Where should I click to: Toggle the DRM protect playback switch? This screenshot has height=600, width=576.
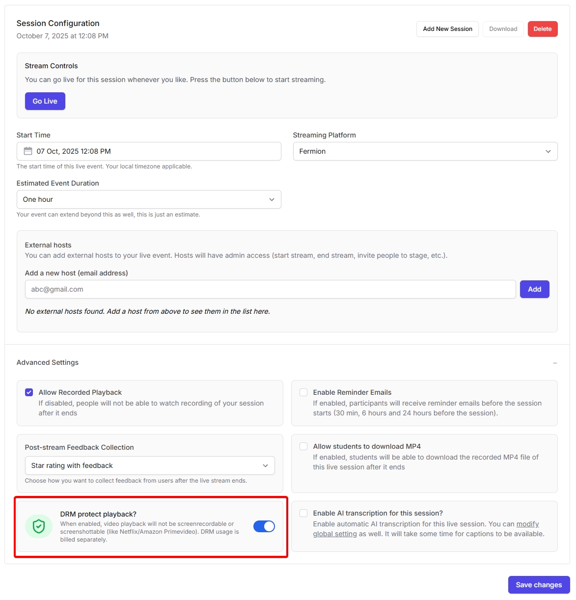click(x=264, y=526)
